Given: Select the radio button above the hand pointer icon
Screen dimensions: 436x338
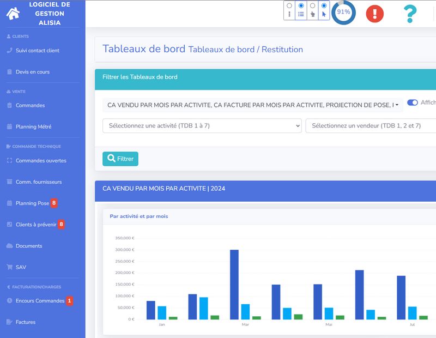Looking at the screenshot, I should [312, 5].
